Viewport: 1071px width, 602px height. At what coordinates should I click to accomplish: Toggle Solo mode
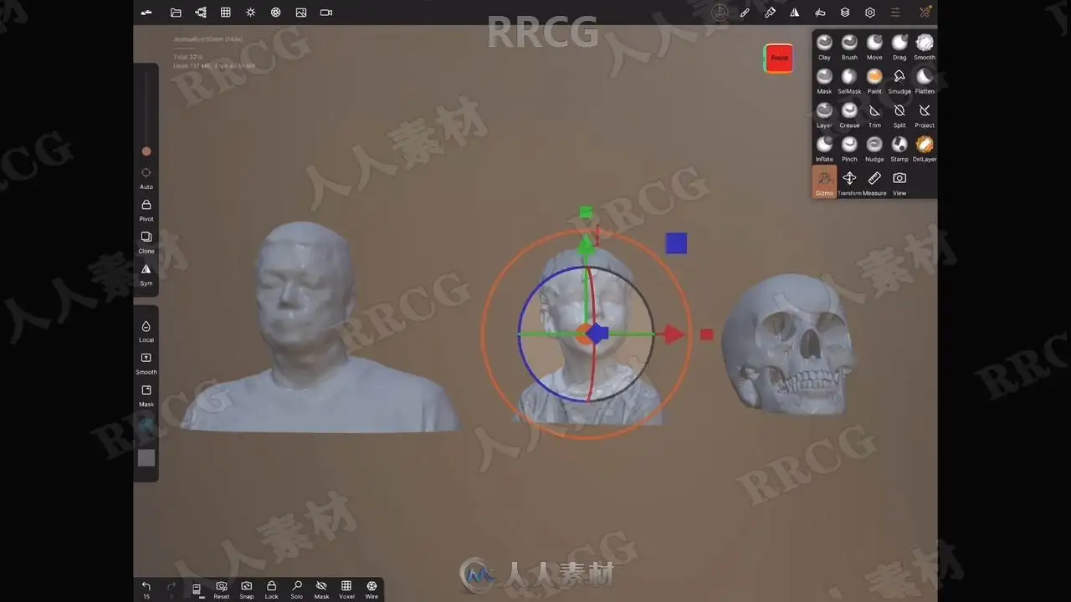pos(296,589)
